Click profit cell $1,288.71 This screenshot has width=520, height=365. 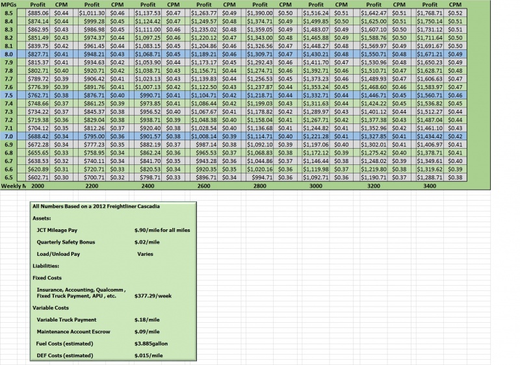pyautogui.click(x=430, y=177)
